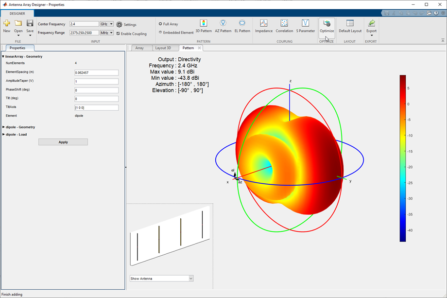This screenshot has height=298, width=447.
Task: Show the AZ Pattern plot
Action: coord(223,25)
